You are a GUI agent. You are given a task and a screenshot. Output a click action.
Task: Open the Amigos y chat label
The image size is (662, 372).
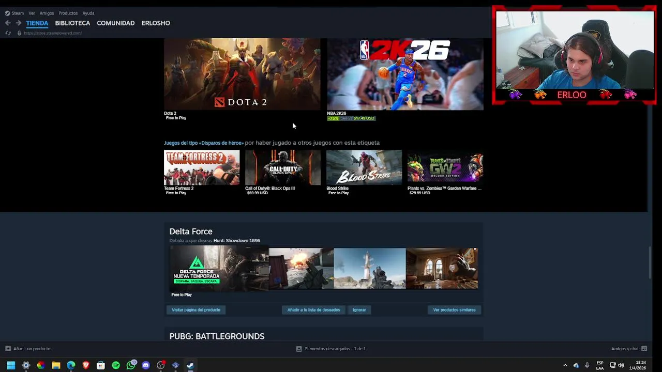coord(625,349)
